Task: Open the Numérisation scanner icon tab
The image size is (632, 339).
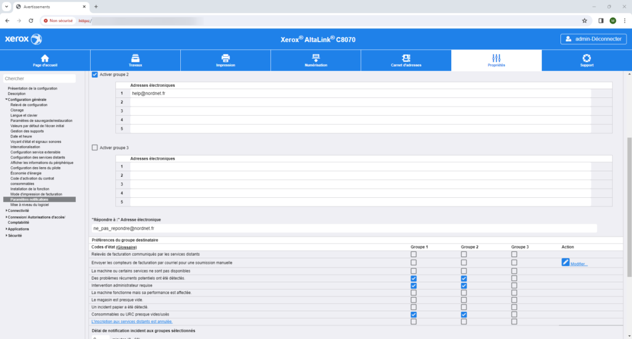Action: 316,58
